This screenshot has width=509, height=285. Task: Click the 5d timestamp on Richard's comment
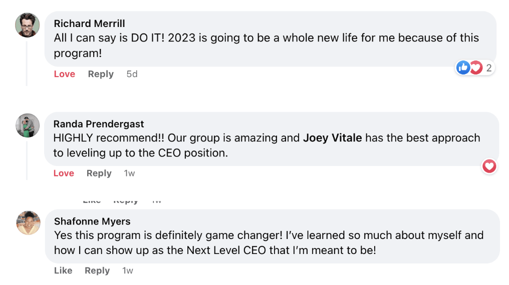tap(132, 74)
